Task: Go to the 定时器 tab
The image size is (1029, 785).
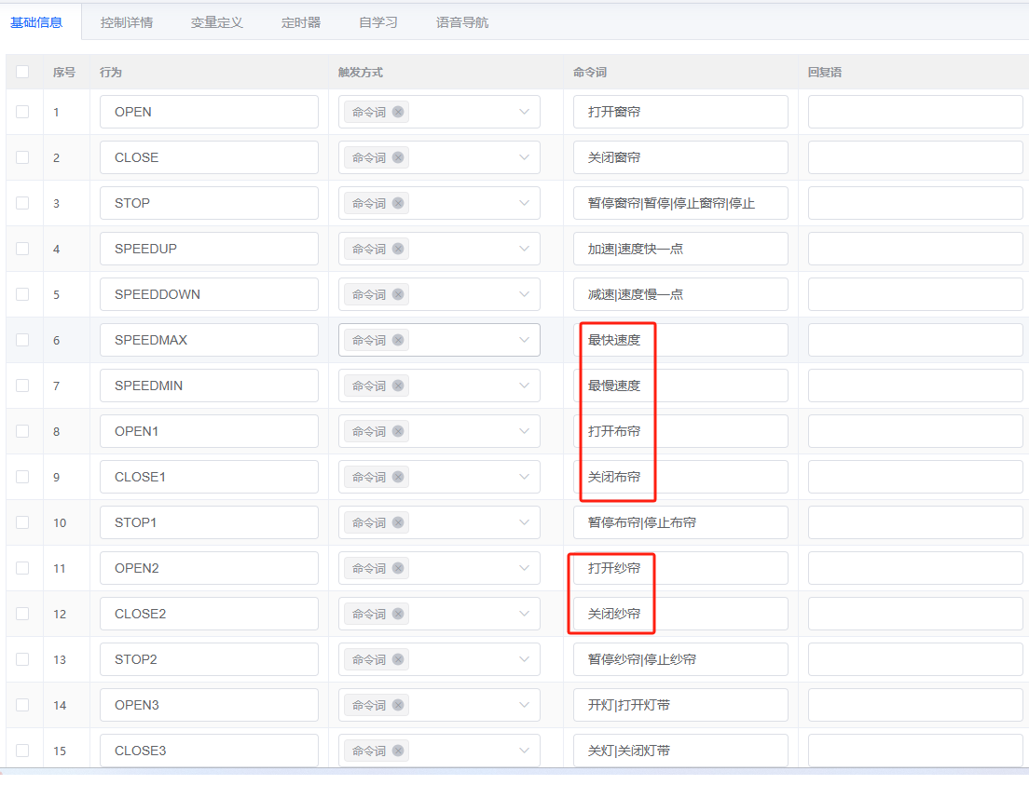Action: pos(301,22)
